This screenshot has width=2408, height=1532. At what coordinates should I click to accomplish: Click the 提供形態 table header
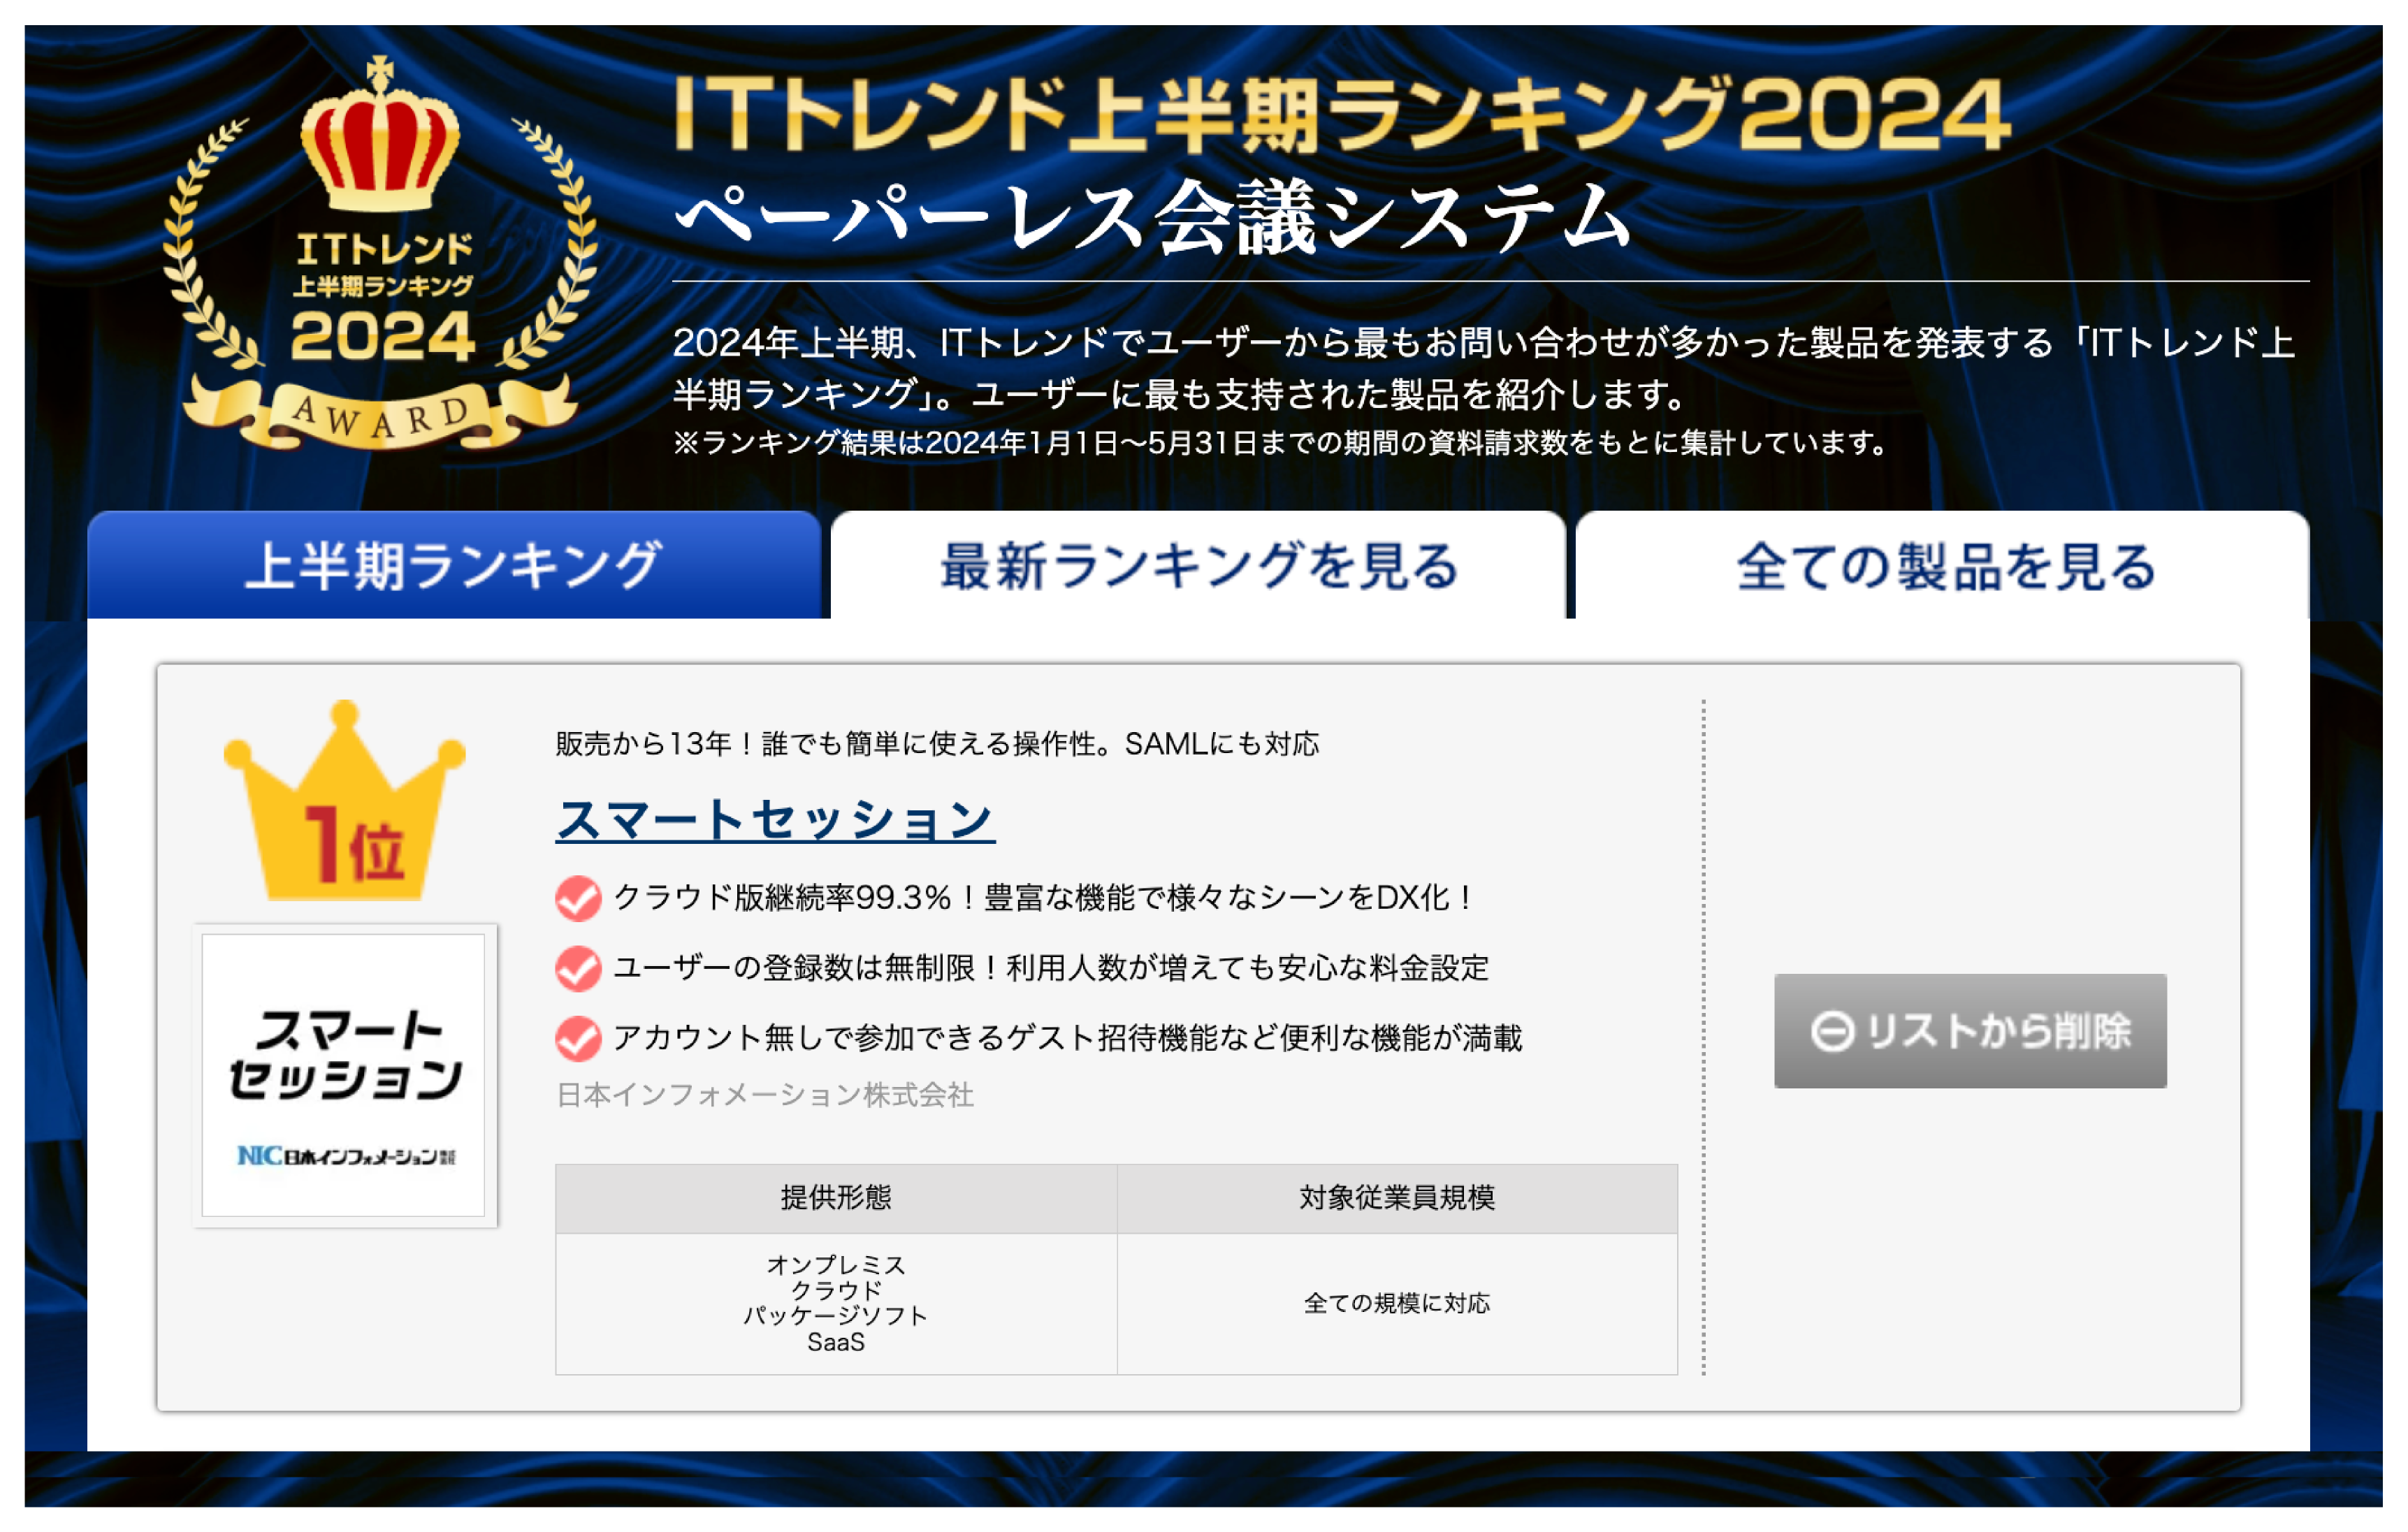point(836,1198)
